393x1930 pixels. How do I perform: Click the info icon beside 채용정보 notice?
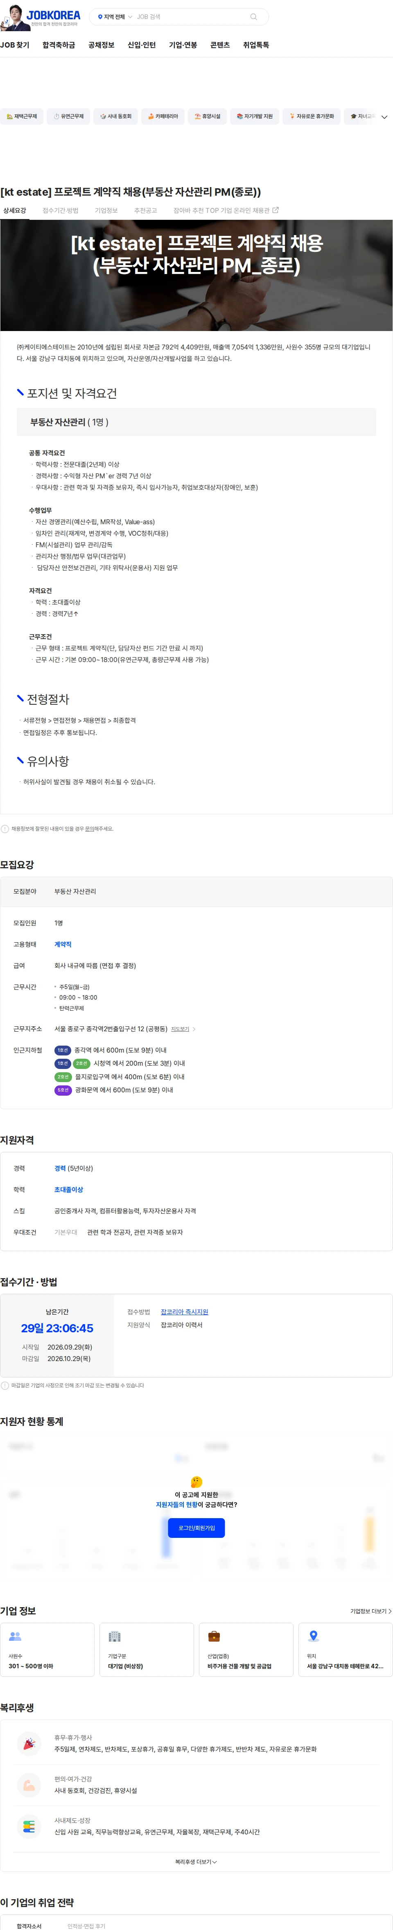(5, 829)
